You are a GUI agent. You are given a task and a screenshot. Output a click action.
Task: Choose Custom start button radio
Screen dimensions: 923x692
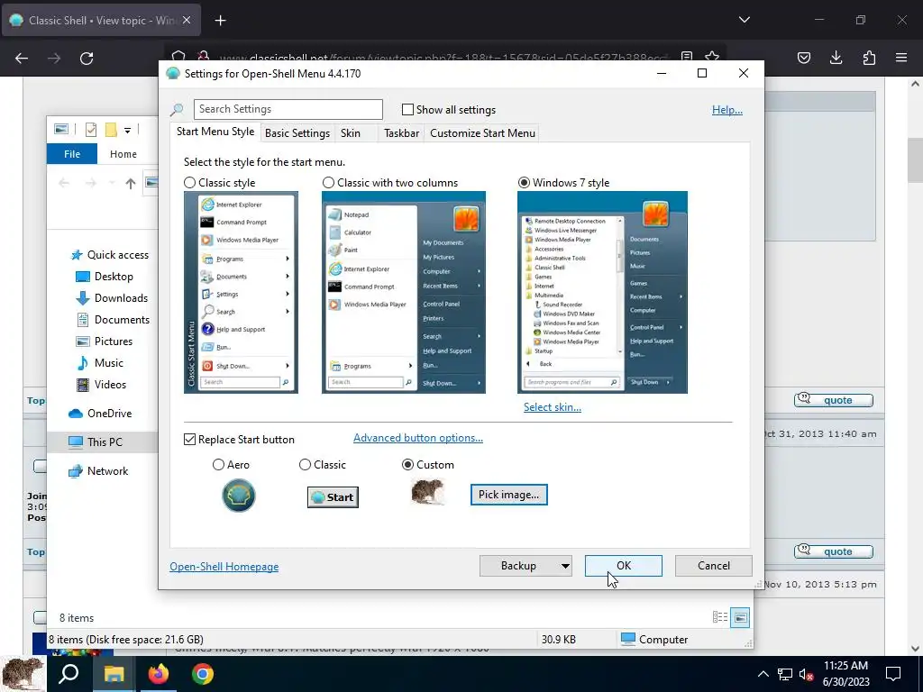(x=407, y=465)
